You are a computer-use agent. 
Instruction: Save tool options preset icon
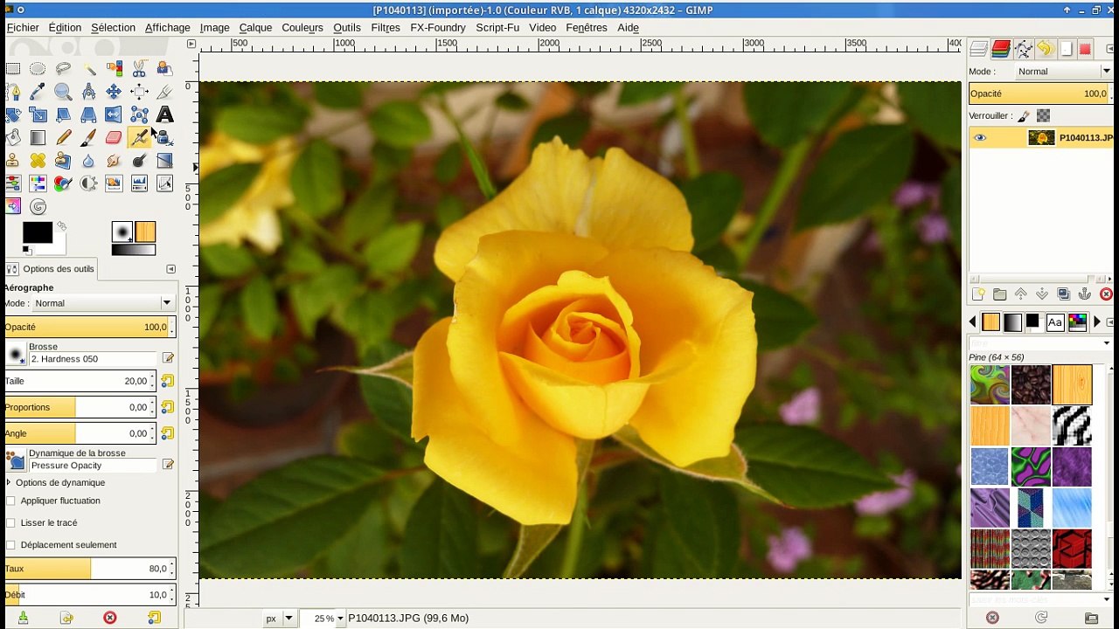point(23,618)
